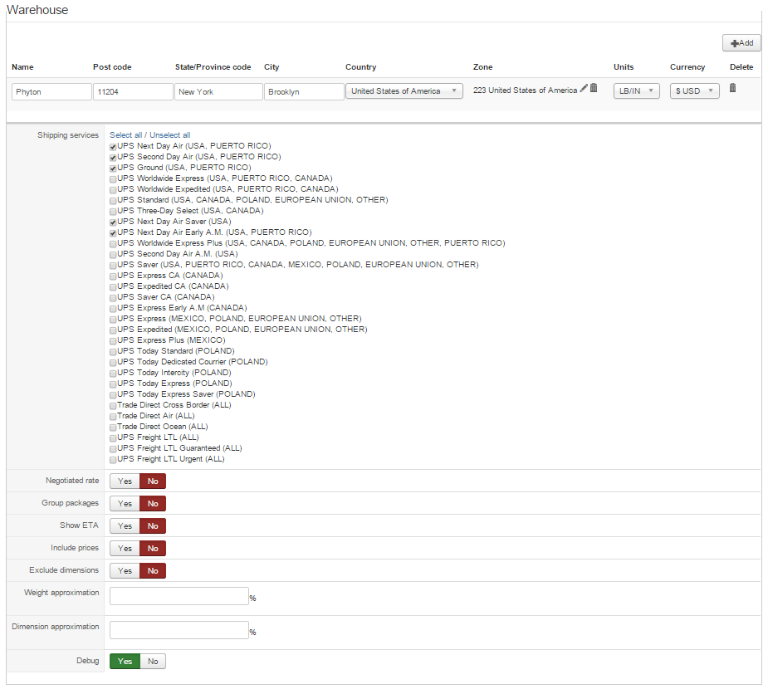The image size is (768, 689).
Task: Remove the zone using trash icon beside pencil
Action: pyautogui.click(x=594, y=88)
